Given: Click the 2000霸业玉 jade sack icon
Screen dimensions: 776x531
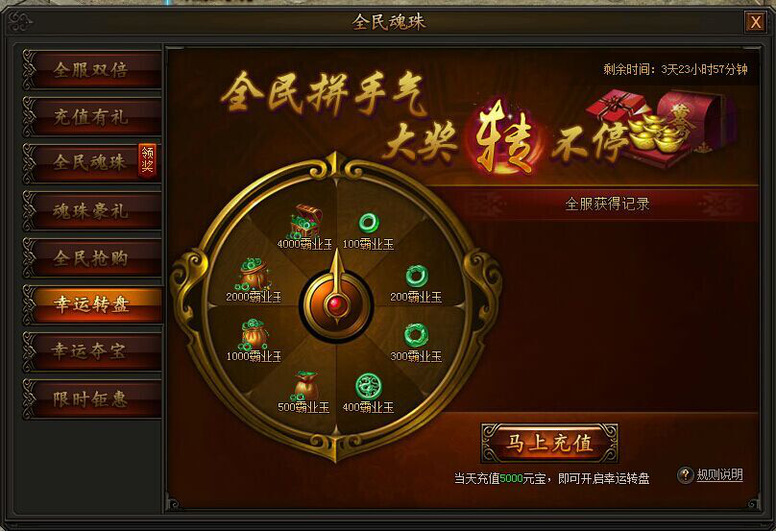Looking at the screenshot, I should pos(255,274).
